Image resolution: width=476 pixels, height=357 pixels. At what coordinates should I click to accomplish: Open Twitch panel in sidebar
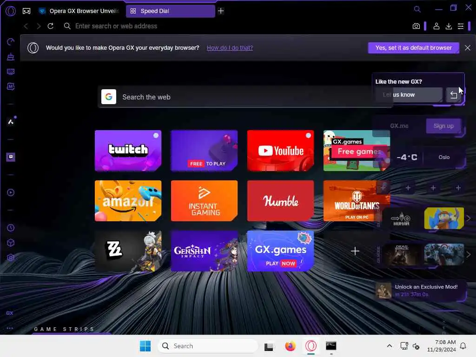[11, 157]
